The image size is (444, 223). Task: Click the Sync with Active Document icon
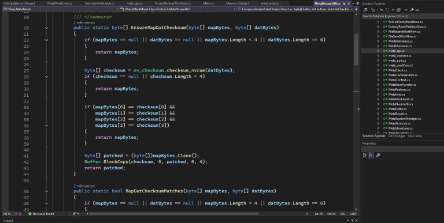(382, 10)
